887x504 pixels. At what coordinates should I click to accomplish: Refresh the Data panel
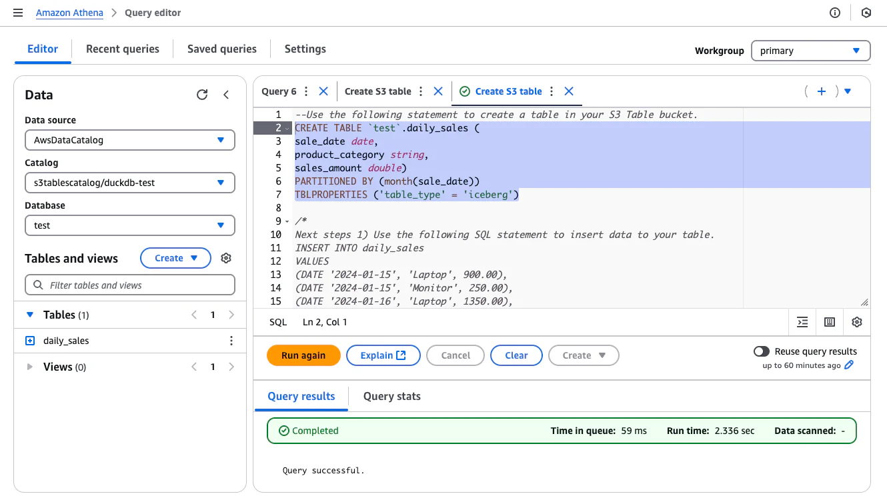[x=202, y=95]
